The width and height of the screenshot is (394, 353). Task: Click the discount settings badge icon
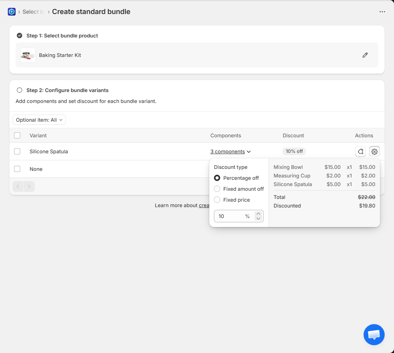tap(375, 151)
